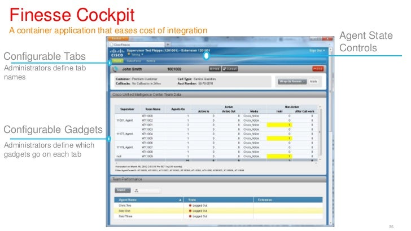Click the Apply button for wrap-up reason

(x=313, y=82)
